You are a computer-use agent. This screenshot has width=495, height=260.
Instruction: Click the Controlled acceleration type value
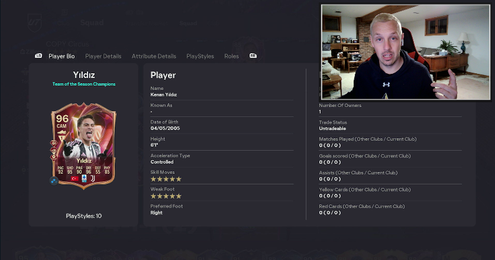click(x=162, y=162)
